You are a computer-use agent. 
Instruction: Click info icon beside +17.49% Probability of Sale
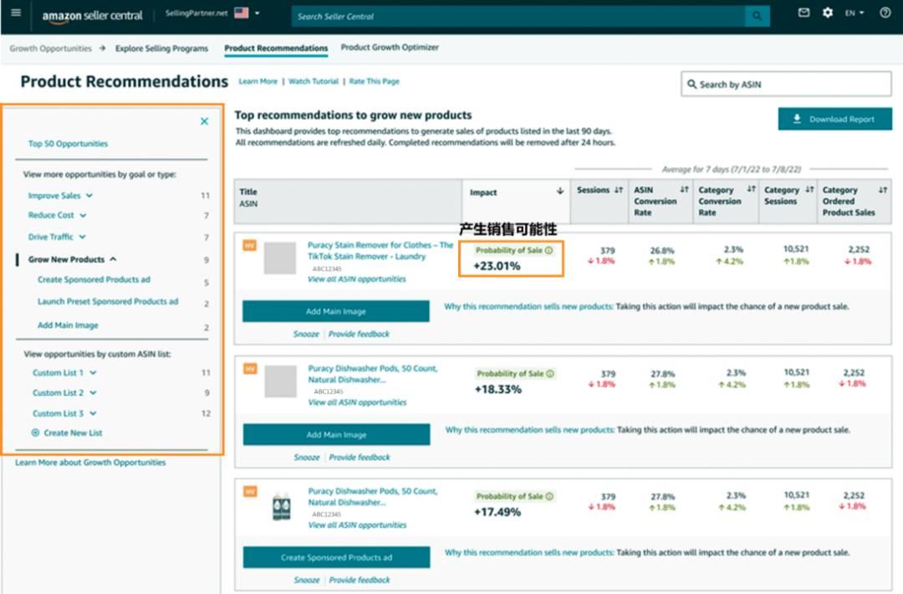point(549,496)
